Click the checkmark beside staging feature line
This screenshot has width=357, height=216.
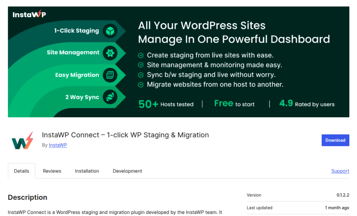pos(140,55)
